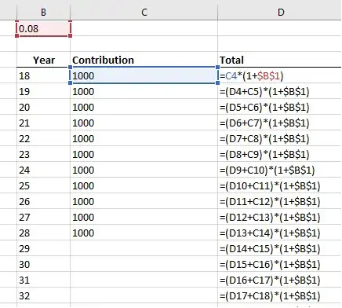Select the cell with year 32
342x308 pixels.
click(43, 295)
